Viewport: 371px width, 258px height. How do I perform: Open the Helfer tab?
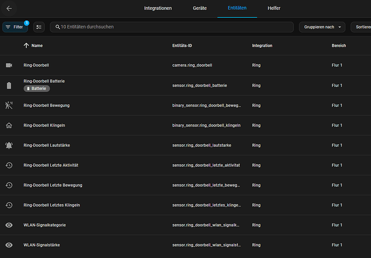pos(274,9)
